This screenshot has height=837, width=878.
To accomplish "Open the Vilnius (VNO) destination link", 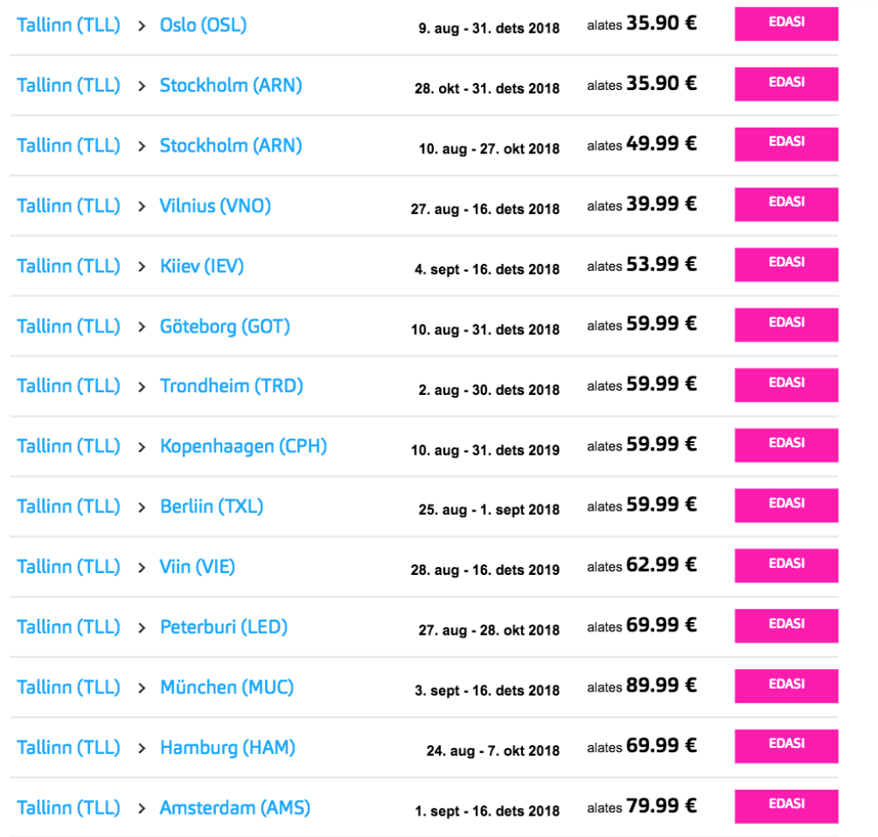I will pos(215,206).
